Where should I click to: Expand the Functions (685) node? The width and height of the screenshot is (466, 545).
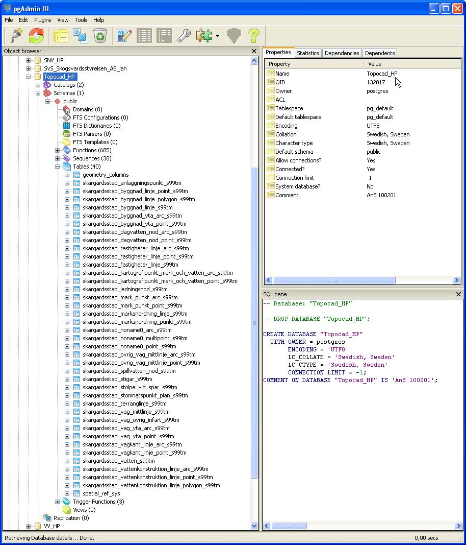57,150
